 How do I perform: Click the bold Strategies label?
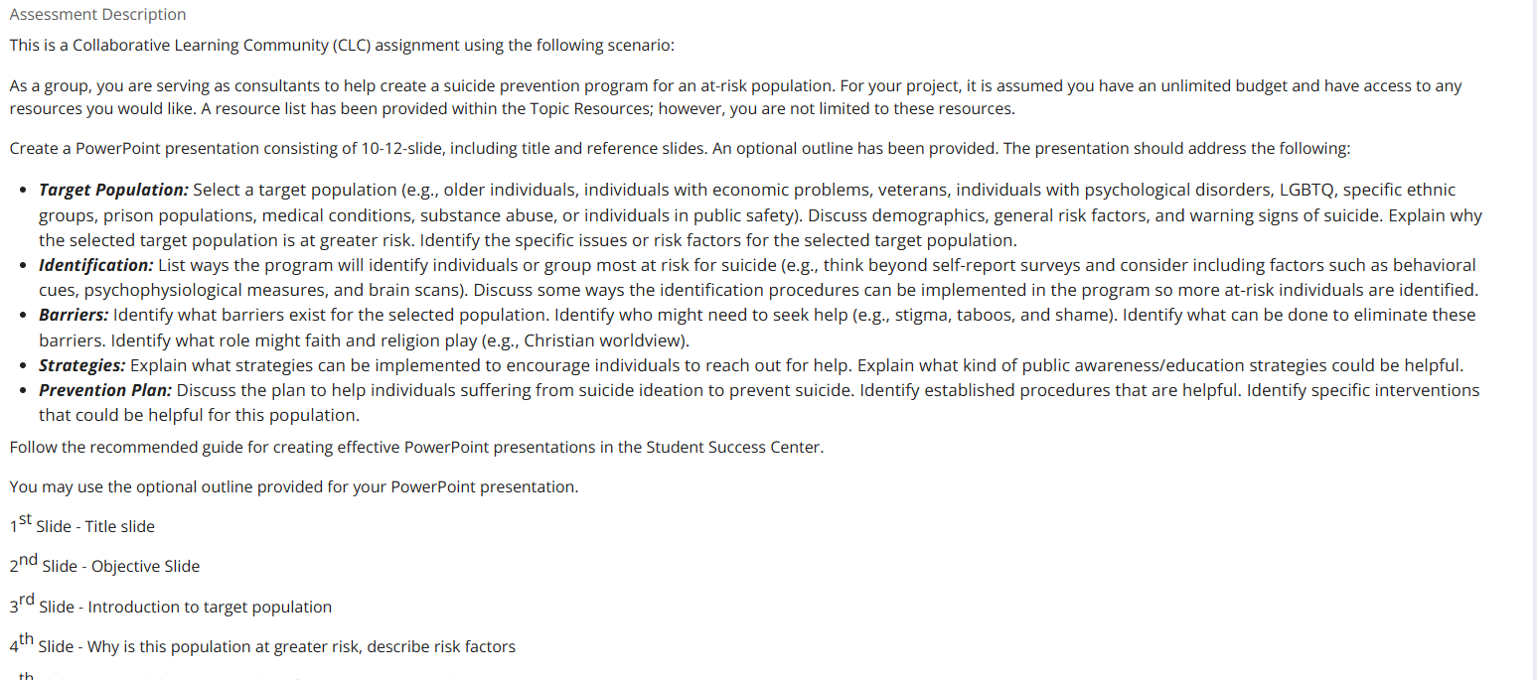(82, 365)
